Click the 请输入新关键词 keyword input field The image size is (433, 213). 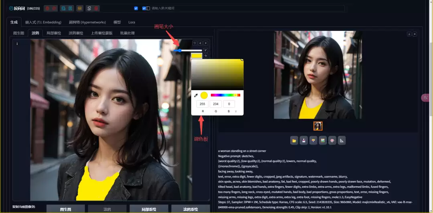(247, 8)
